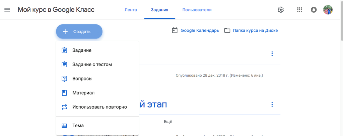Image resolution: width=343 pixels, height=136 pixels.
Task: Click the Вопросы question mark icon
Action: [64, 79]
